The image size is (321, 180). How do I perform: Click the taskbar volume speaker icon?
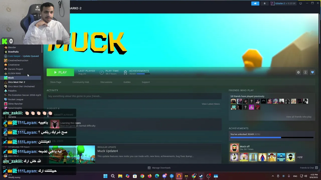point(305,176)
